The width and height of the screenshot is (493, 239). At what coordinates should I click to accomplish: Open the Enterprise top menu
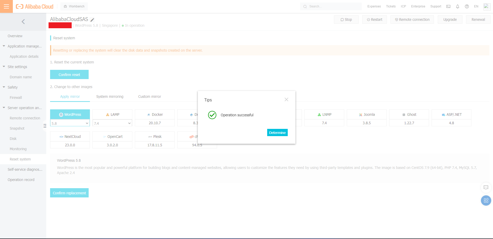(x=418, y=6)
